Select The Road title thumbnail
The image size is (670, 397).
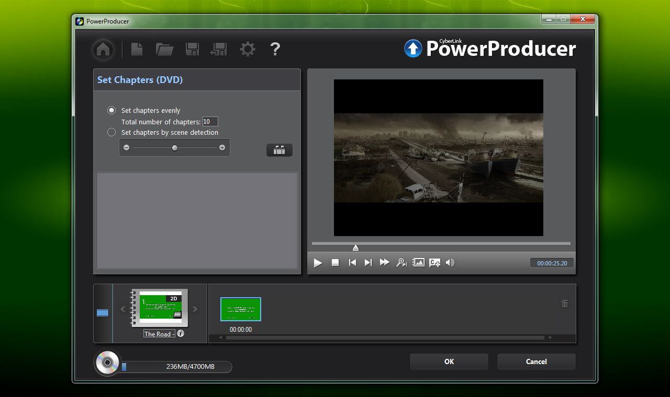click(x=160, y=308)
